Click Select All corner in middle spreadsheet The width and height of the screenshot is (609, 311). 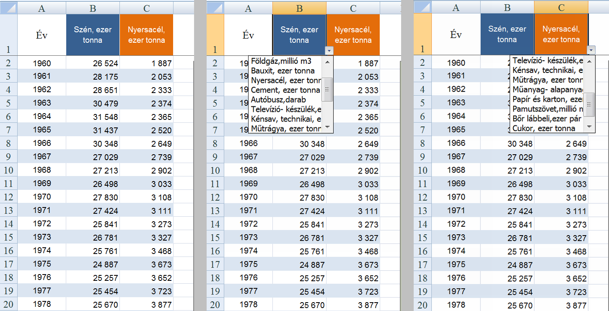(x=215, y=8)
